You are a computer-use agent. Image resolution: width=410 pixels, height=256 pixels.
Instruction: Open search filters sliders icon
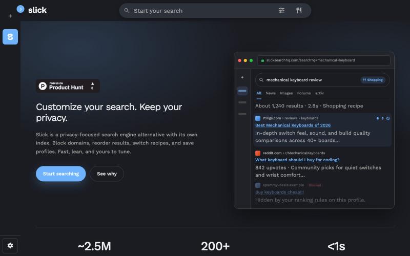coord(281,10)
